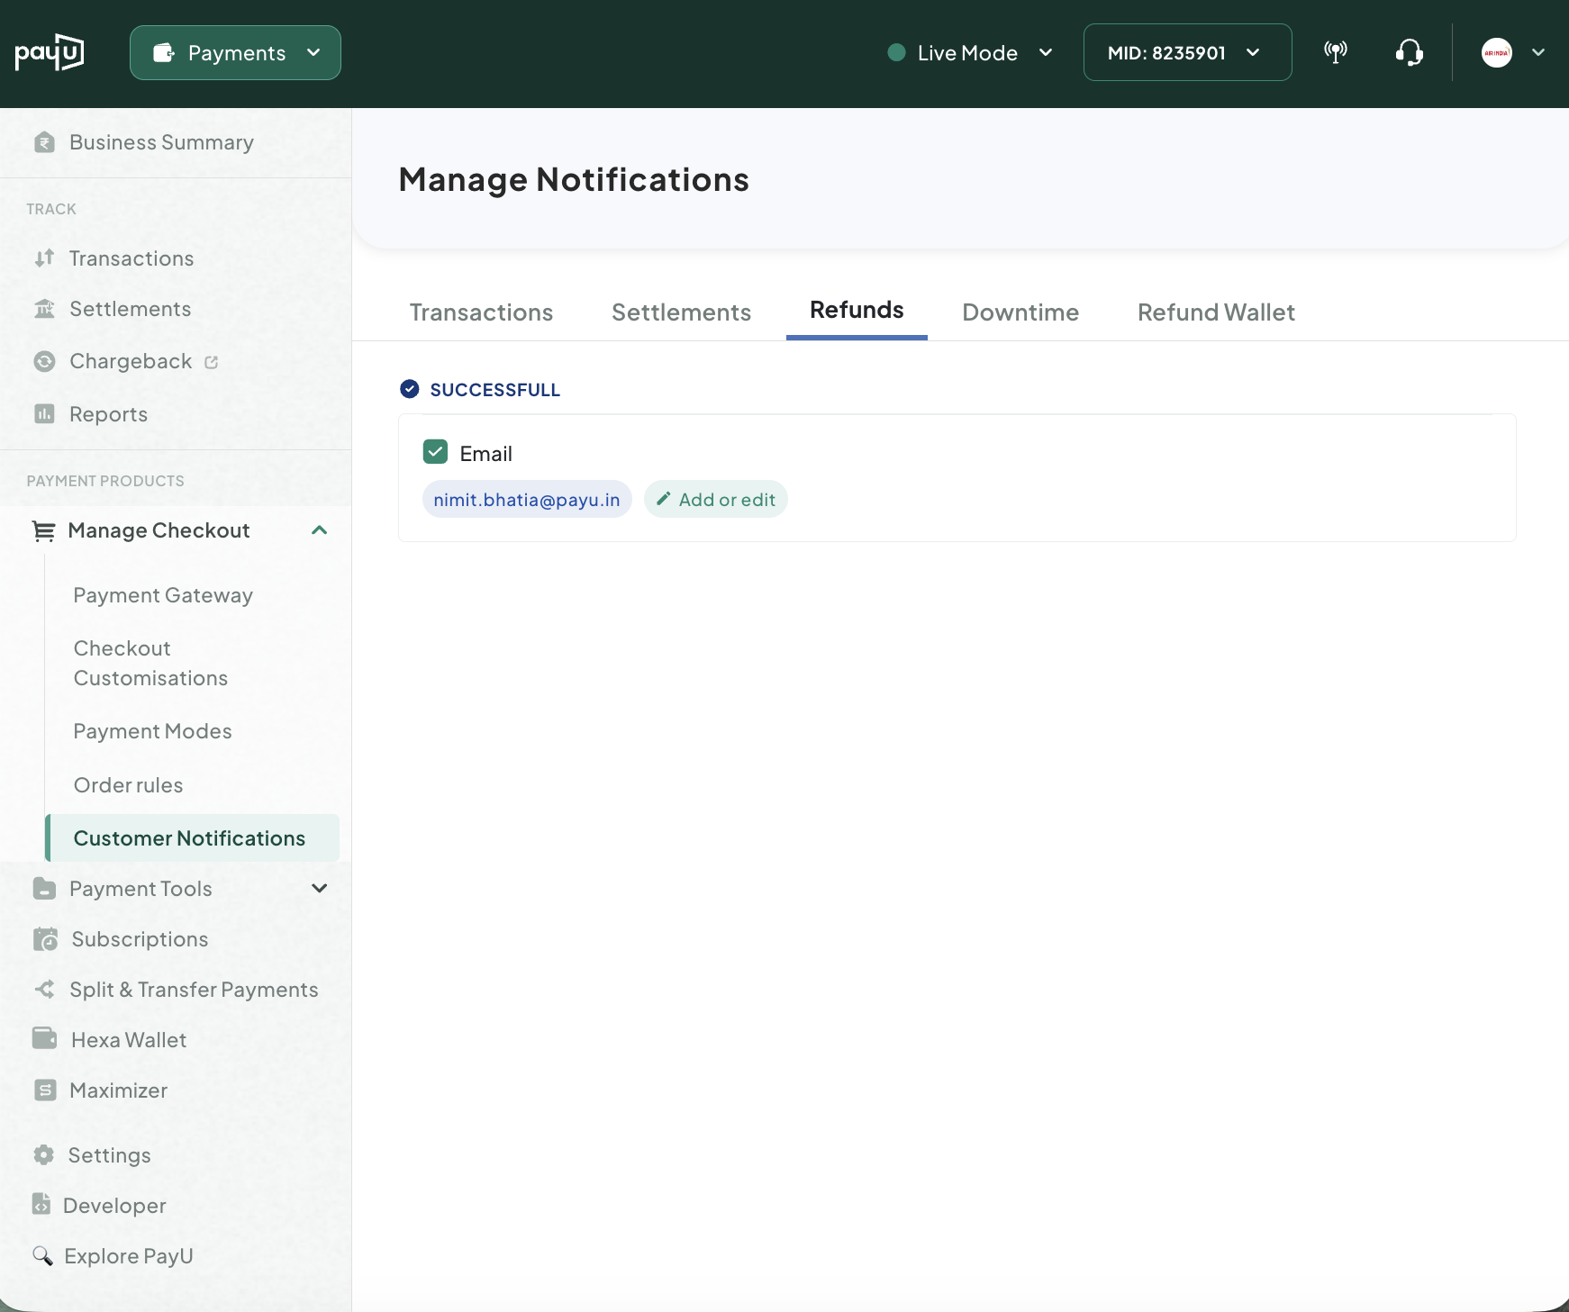
Task: Switch to the Settlements tab
Action: [682, 312]
